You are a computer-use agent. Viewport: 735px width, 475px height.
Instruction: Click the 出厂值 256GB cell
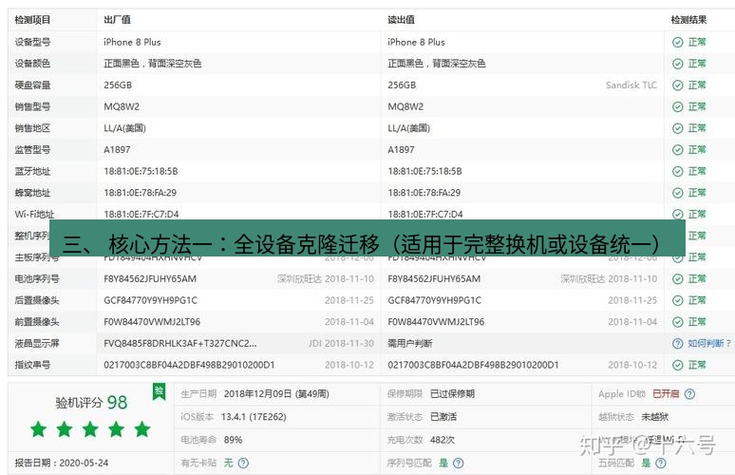pyautogui.click(x=118, y=85)
